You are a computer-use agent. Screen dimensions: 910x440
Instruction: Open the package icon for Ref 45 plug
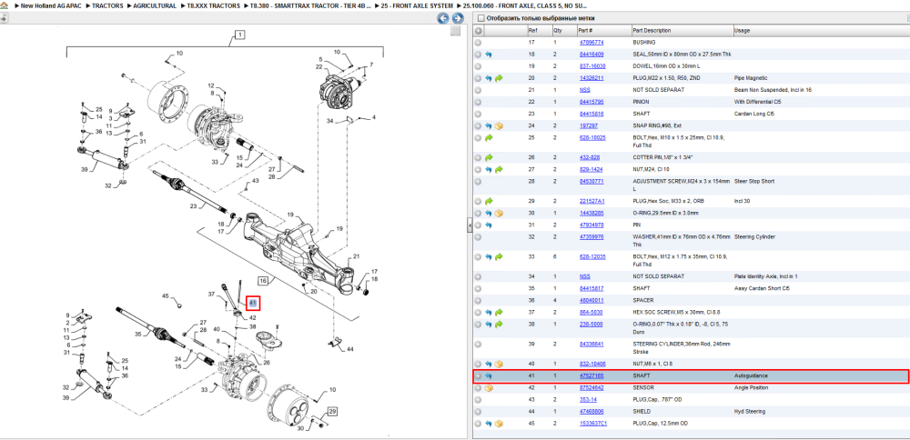click(x=499, y=424)
